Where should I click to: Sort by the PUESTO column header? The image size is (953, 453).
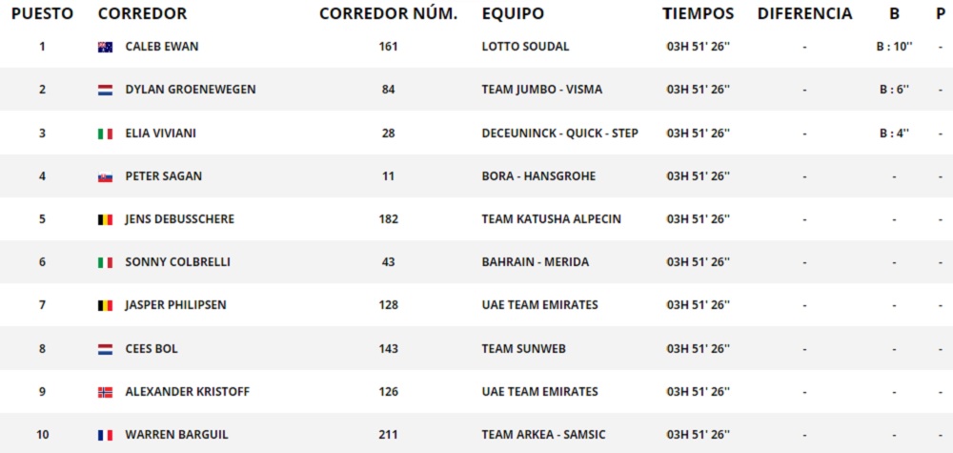pos(42,14)
